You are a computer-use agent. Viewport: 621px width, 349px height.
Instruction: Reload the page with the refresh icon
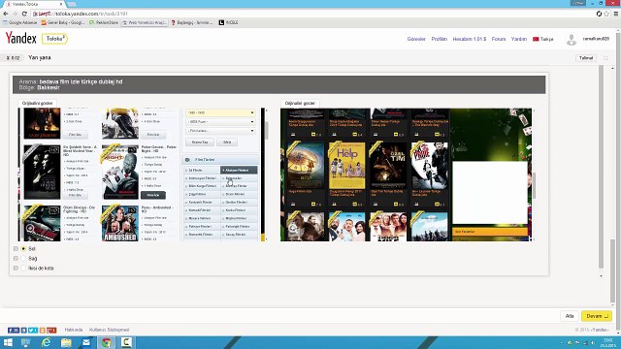point(24,14)
